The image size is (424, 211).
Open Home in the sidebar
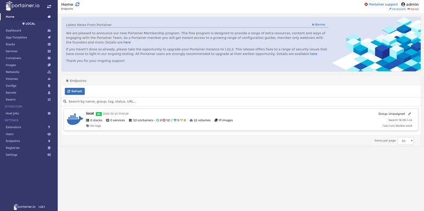pyautogui.click(x=10, y=17)
